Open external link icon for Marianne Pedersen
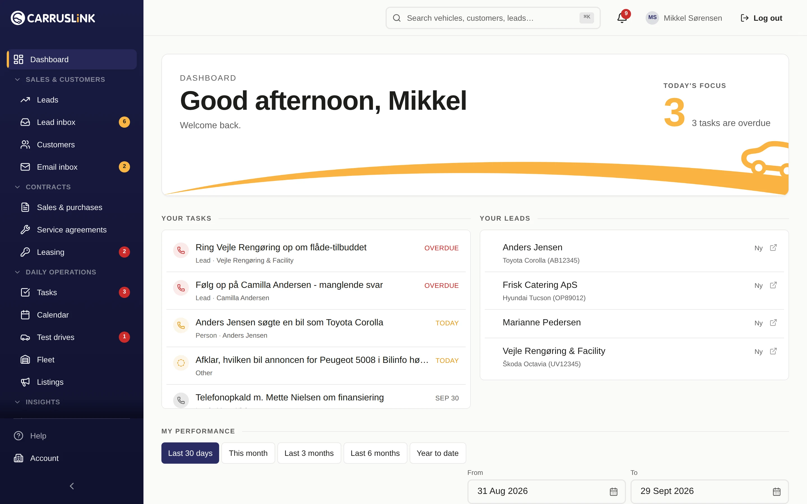The width and height of the screenshot is (807, 504). (773, 323)
